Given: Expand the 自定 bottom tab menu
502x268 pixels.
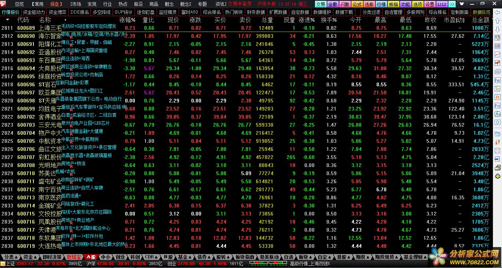Looking at the screenshot, I should click(330, 257).
